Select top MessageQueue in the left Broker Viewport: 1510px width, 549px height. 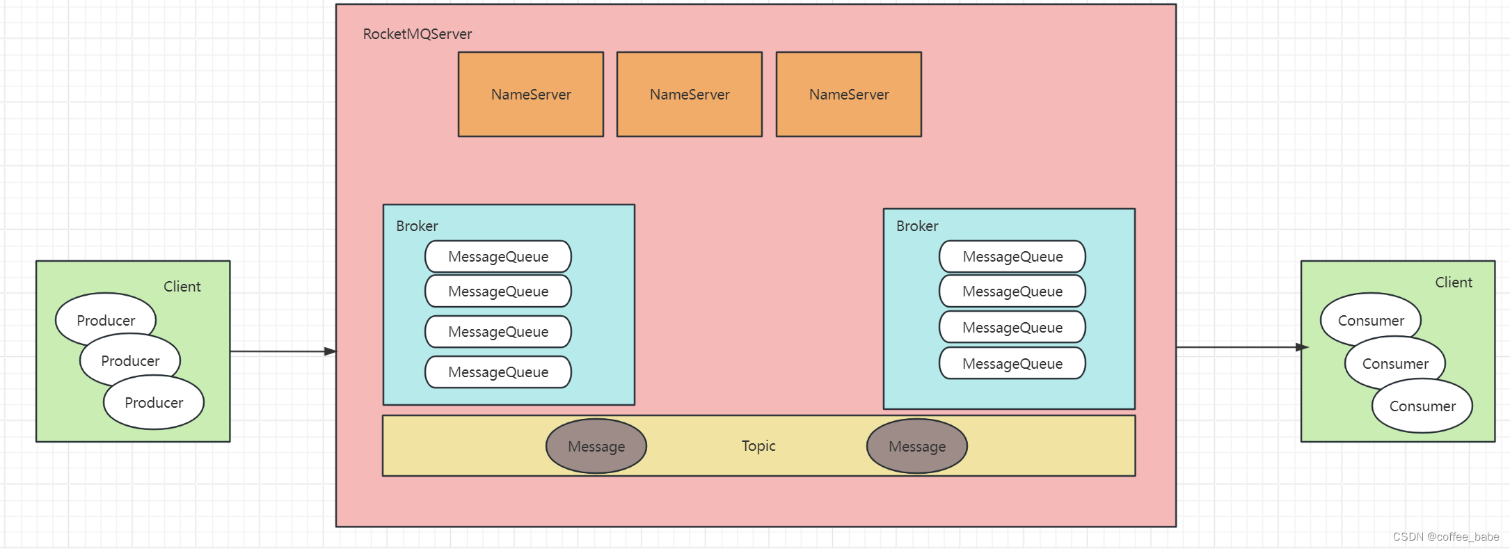point(498,256)
